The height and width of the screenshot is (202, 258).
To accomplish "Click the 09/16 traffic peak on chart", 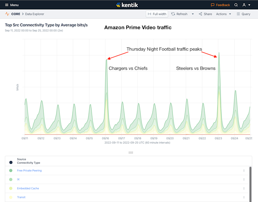I will (x=107, y=60).
